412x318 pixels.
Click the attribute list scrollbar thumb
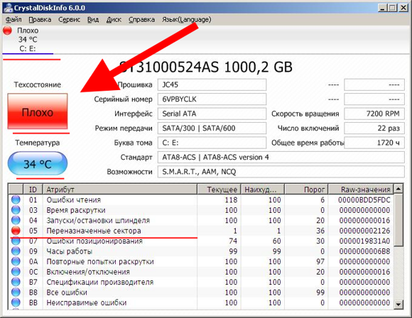[x=399, y=220]
